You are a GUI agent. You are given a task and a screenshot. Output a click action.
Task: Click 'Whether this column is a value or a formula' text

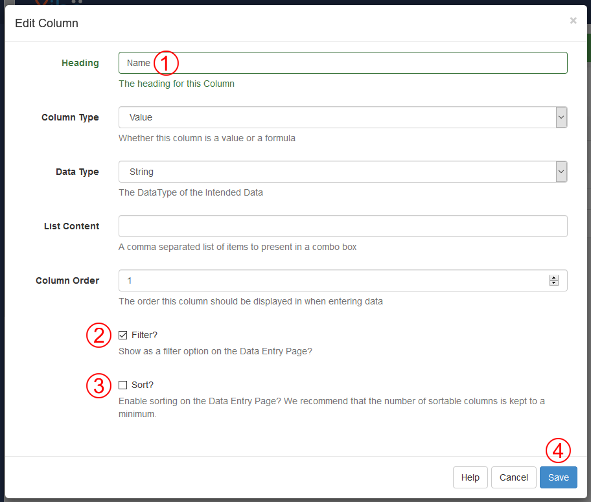point(207,138)
